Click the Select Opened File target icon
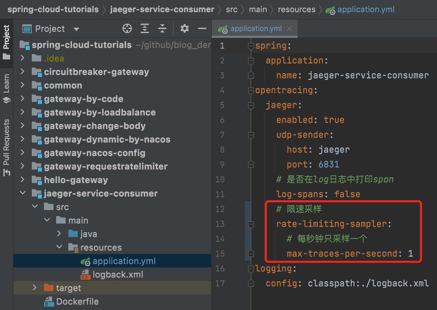 [127, 29]
